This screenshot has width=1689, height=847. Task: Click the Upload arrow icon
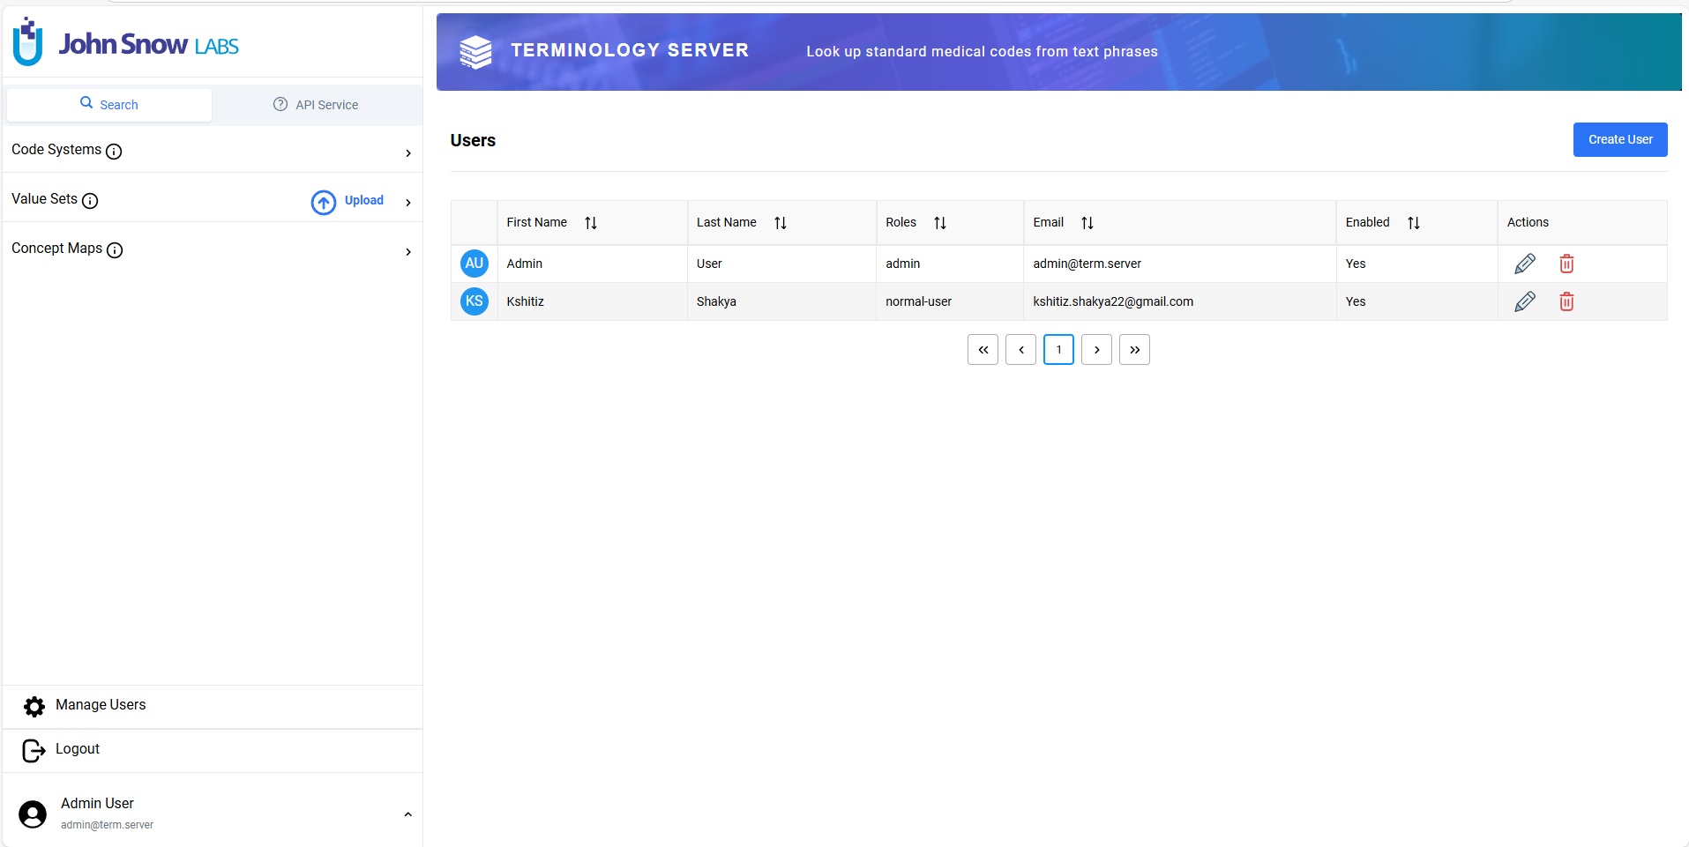[x=324, y=202]
